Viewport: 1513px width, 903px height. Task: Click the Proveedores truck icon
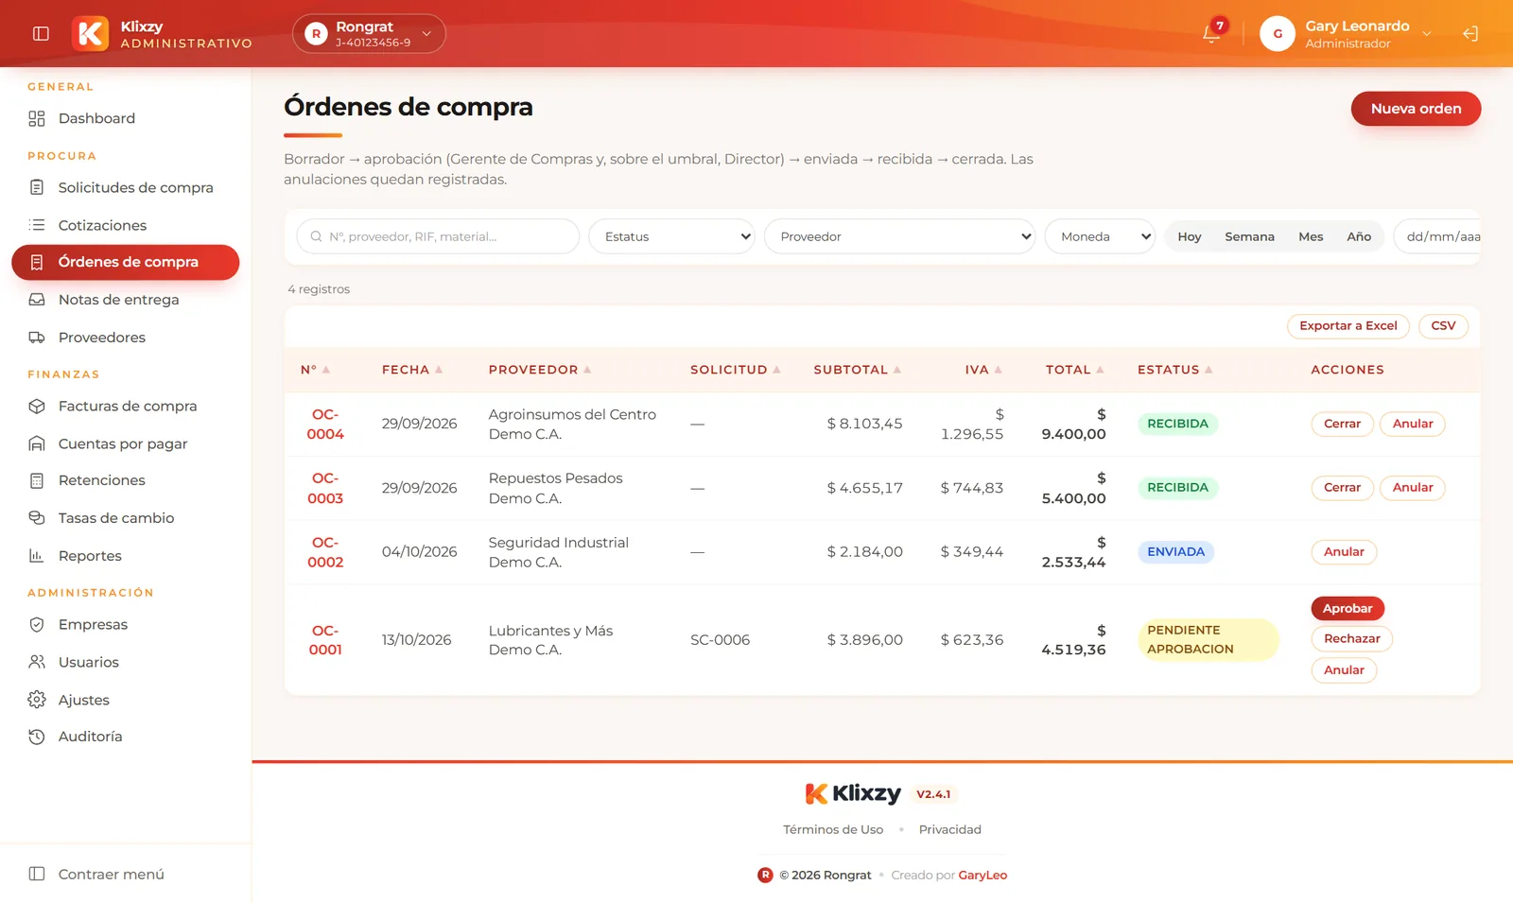point(37,338)
